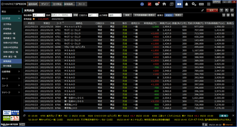Viewport: 237px width, 127px height.
Task: Click the blue wave chart icon in top bar
Action: tap(142, 4)
